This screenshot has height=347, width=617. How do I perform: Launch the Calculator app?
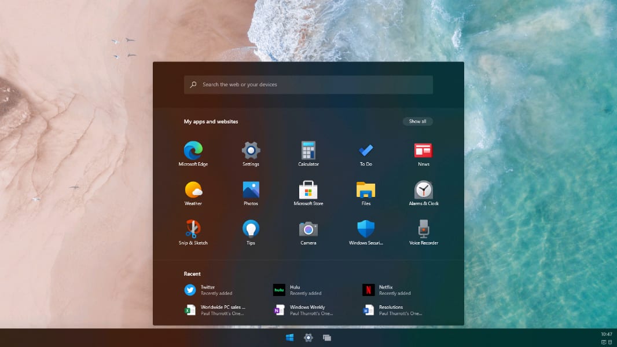308,151
